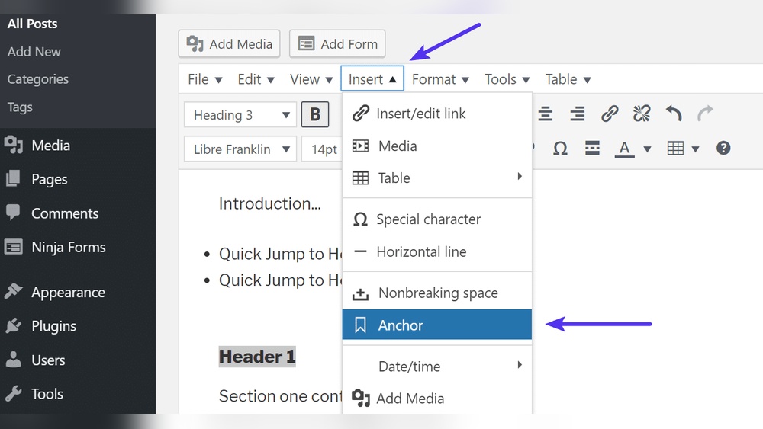This screenshot has height=429, width=763.
Task: Choose Media from the Insert menu
Action: (x=437, y=146)
